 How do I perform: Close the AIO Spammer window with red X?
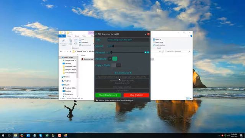pyautogui.click(x=148, y=34)
